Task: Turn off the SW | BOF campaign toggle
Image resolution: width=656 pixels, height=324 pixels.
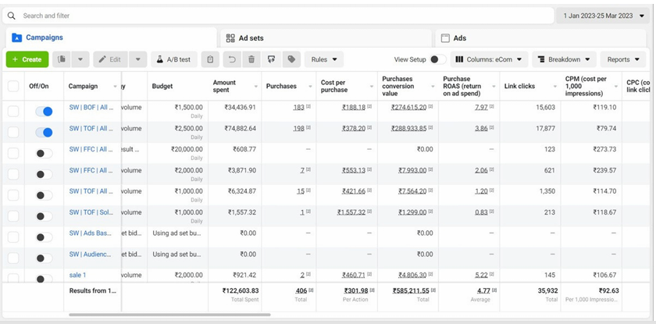Action: pos(45,112)
